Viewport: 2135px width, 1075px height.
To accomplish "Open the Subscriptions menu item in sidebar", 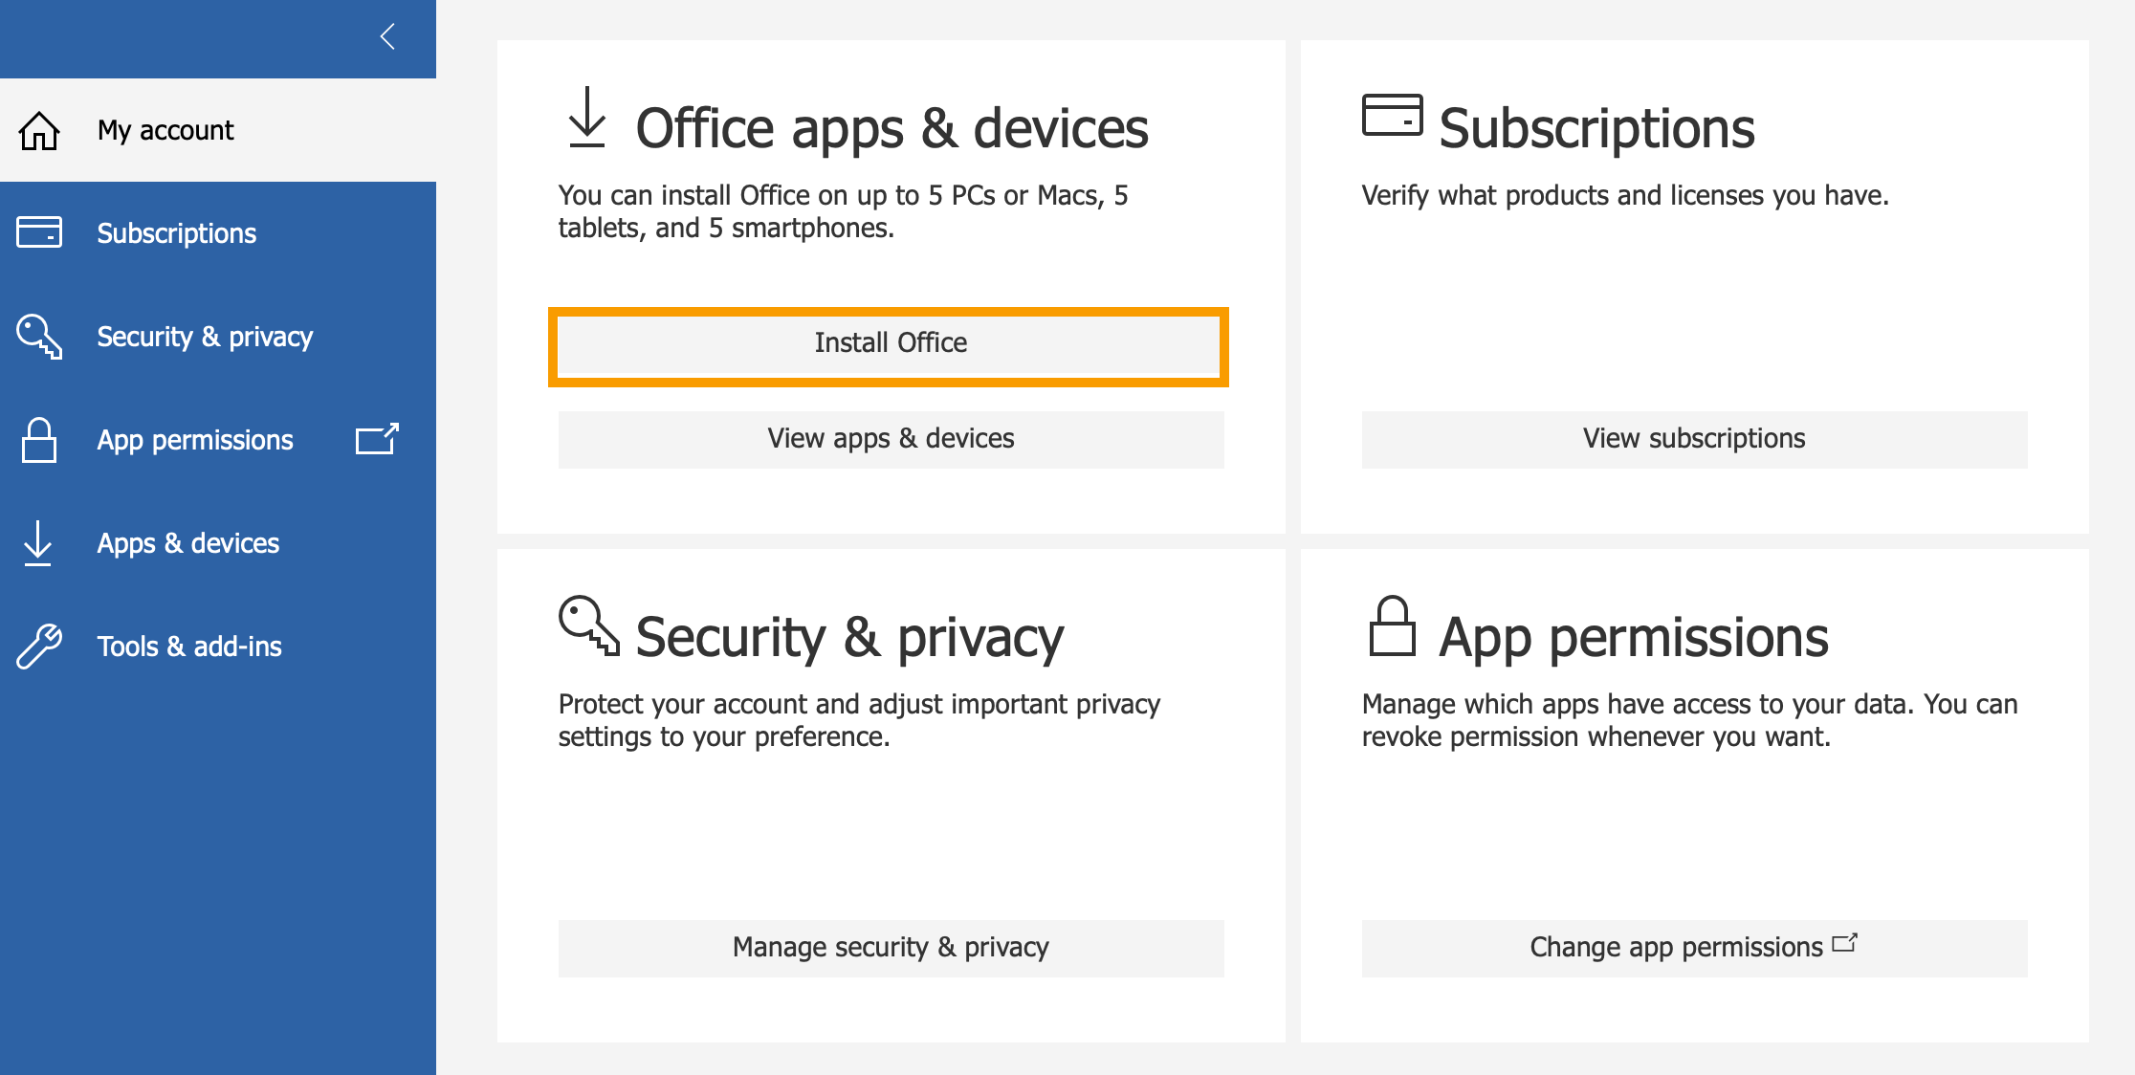I will [177, 233].
